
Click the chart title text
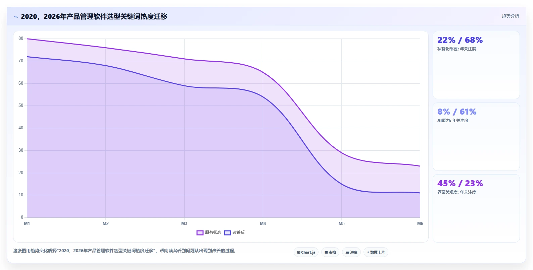click(94, 16)
